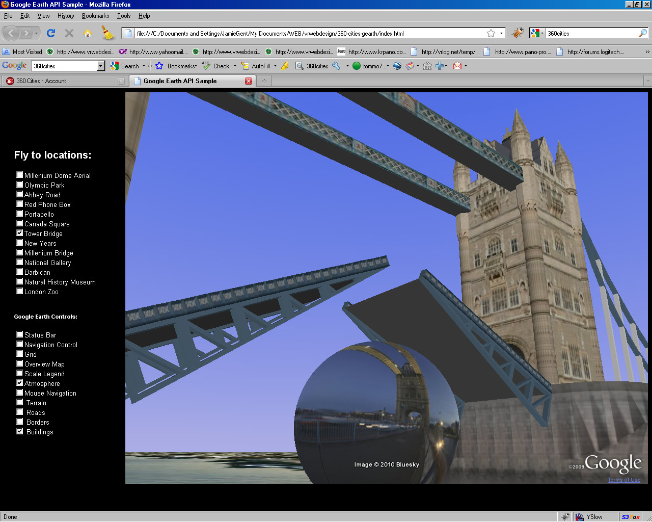Image resolution: width=652 pixels, height=522 pixels.
Task: Click the blue plus toolbar icon
Action: [x=439, y=66]
